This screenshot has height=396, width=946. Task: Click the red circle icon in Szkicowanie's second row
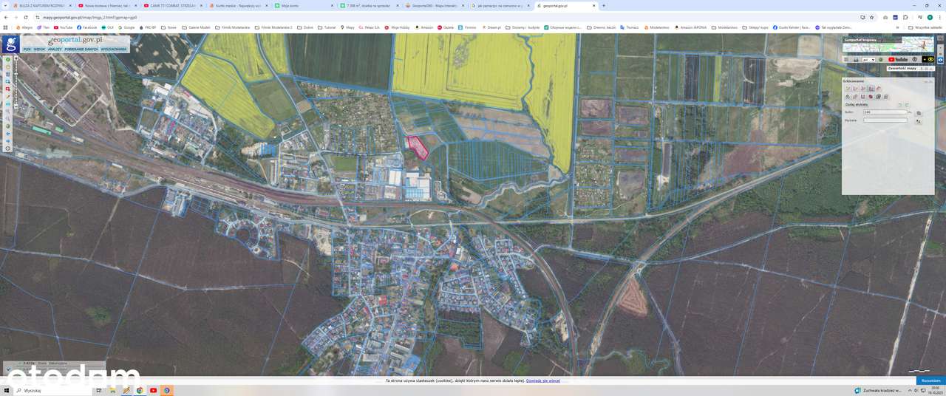871,96
